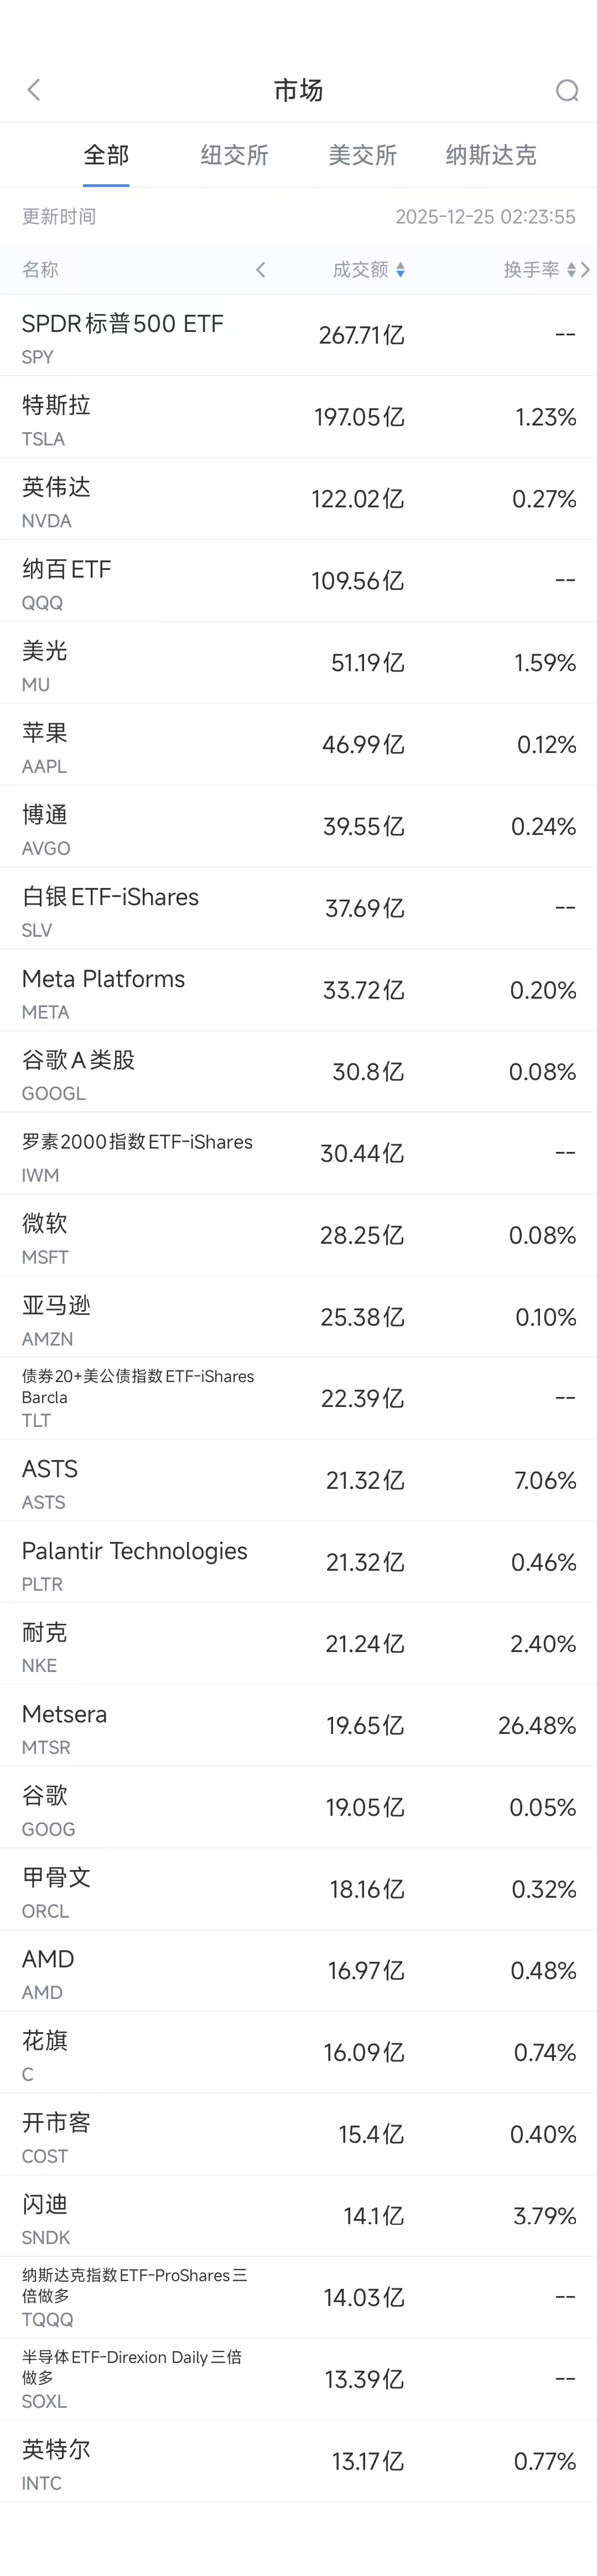Switch to the 全部 tab
This screenshot has width=597, height=2576.
click(106, 155)
